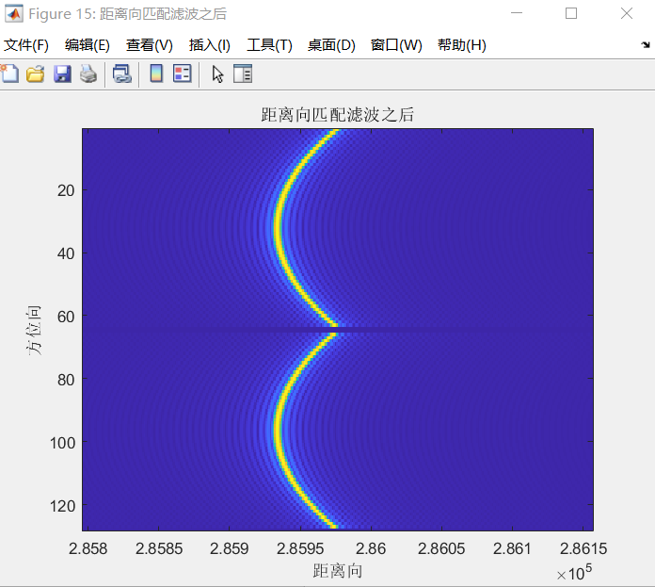Select the Edit Plot arrow tool
This screenshot has height=587, width=655.
pos(217,74)
